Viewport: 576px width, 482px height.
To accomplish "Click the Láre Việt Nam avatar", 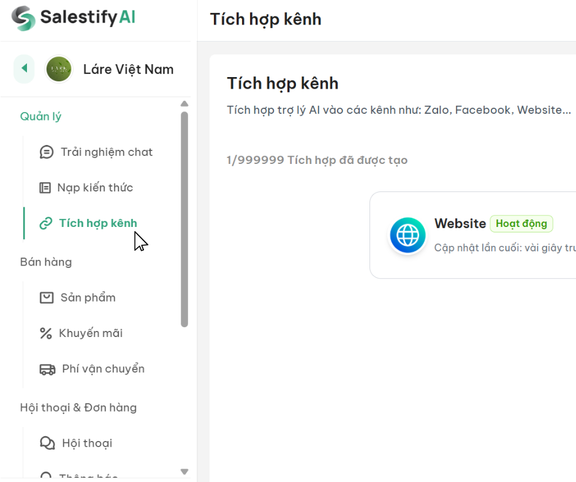I will (x=59, y=69).
